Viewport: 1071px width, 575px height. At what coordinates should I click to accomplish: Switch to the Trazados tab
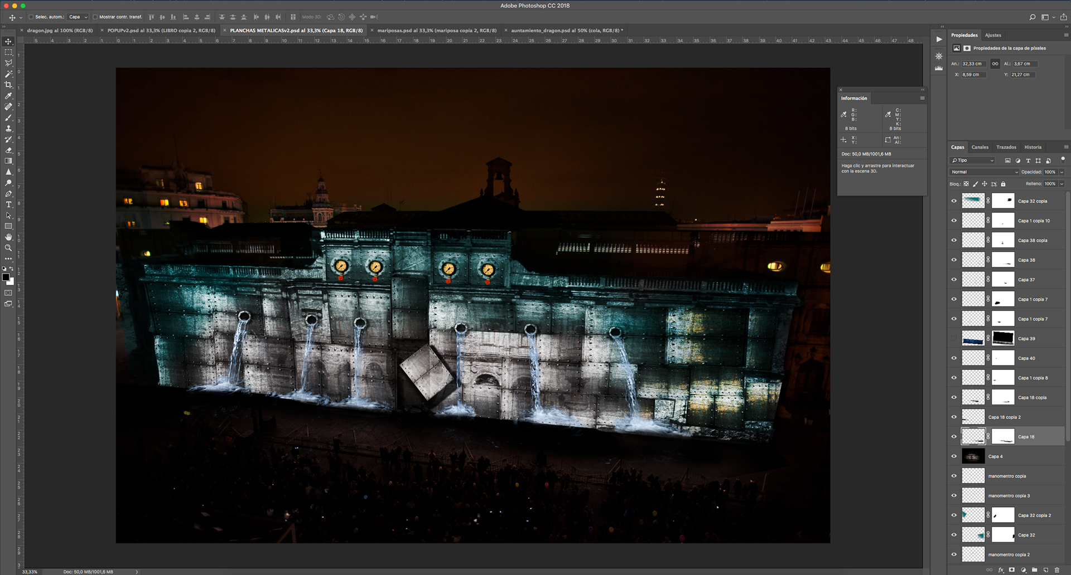coord(1006,147)
